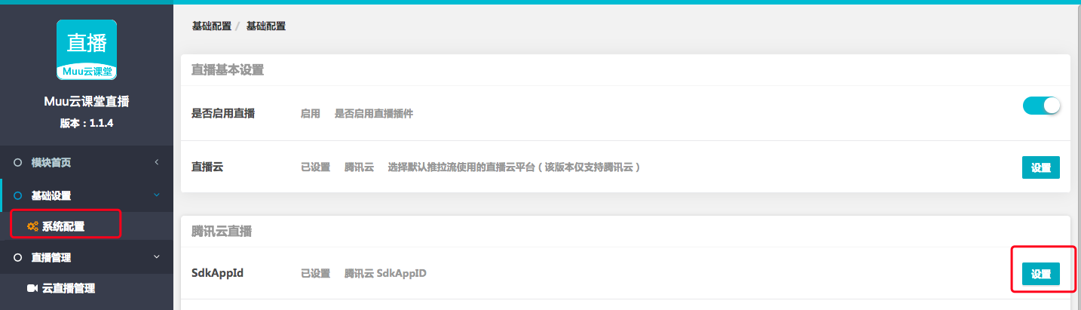Click the SdkAppId row label
This screenshot has height=310, width=1081.
[218, 273]
